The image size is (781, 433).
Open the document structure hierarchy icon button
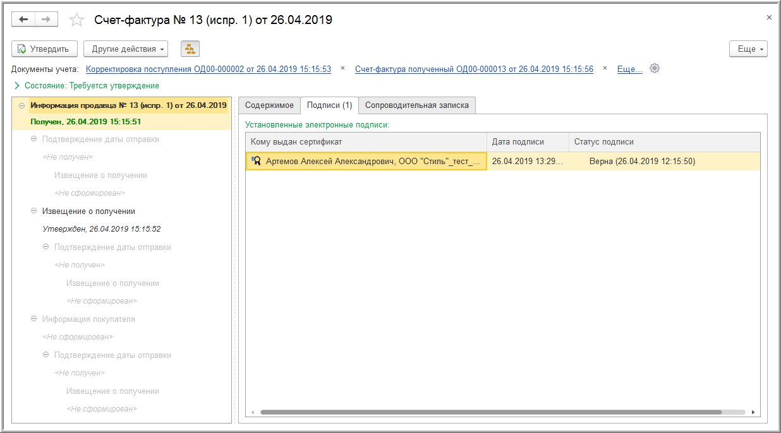(x=190, y=49)
